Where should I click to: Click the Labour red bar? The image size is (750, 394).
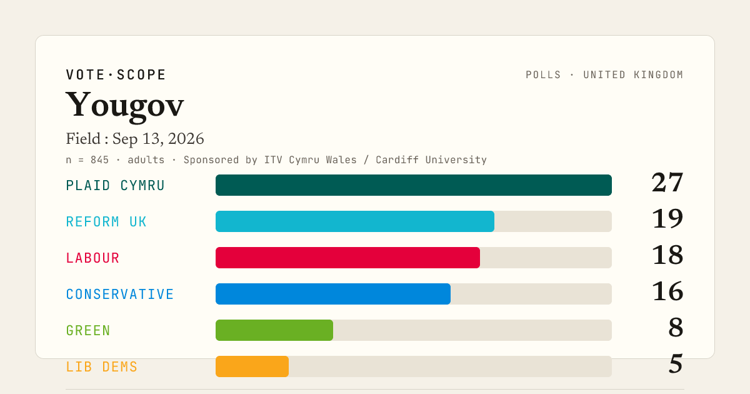(x=347, y=258)
